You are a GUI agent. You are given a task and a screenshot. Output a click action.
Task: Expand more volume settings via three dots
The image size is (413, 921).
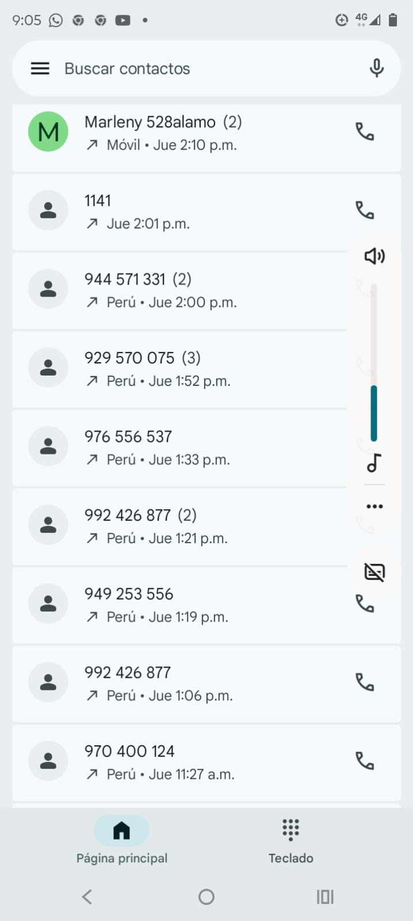coord(374,506)
